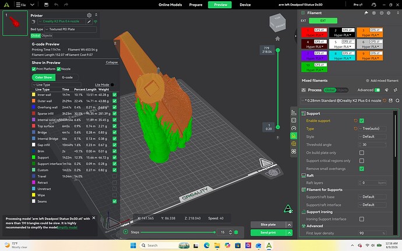This screenshot has height=251, width=402.
Task: Open File Explorer from taskbar
Action: (x=217, y=245)
